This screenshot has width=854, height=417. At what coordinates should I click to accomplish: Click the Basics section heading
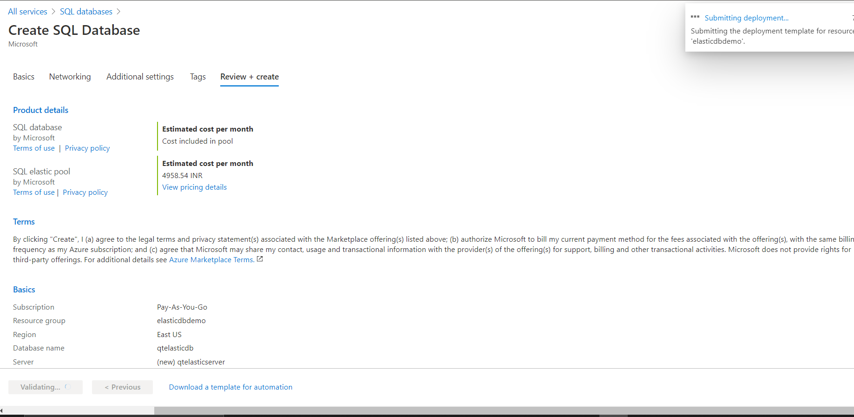coord(24,290)
